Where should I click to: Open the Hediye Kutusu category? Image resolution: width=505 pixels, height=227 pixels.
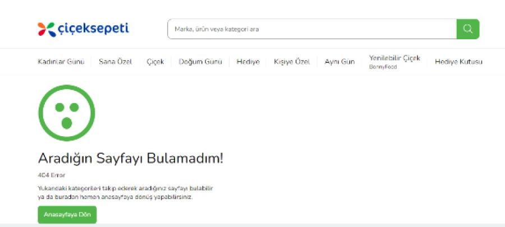(458, 62)
